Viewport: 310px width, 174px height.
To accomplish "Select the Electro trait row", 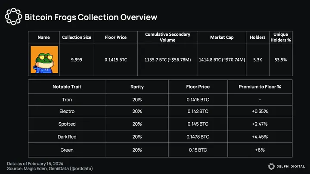I will [x=67, y=112].
